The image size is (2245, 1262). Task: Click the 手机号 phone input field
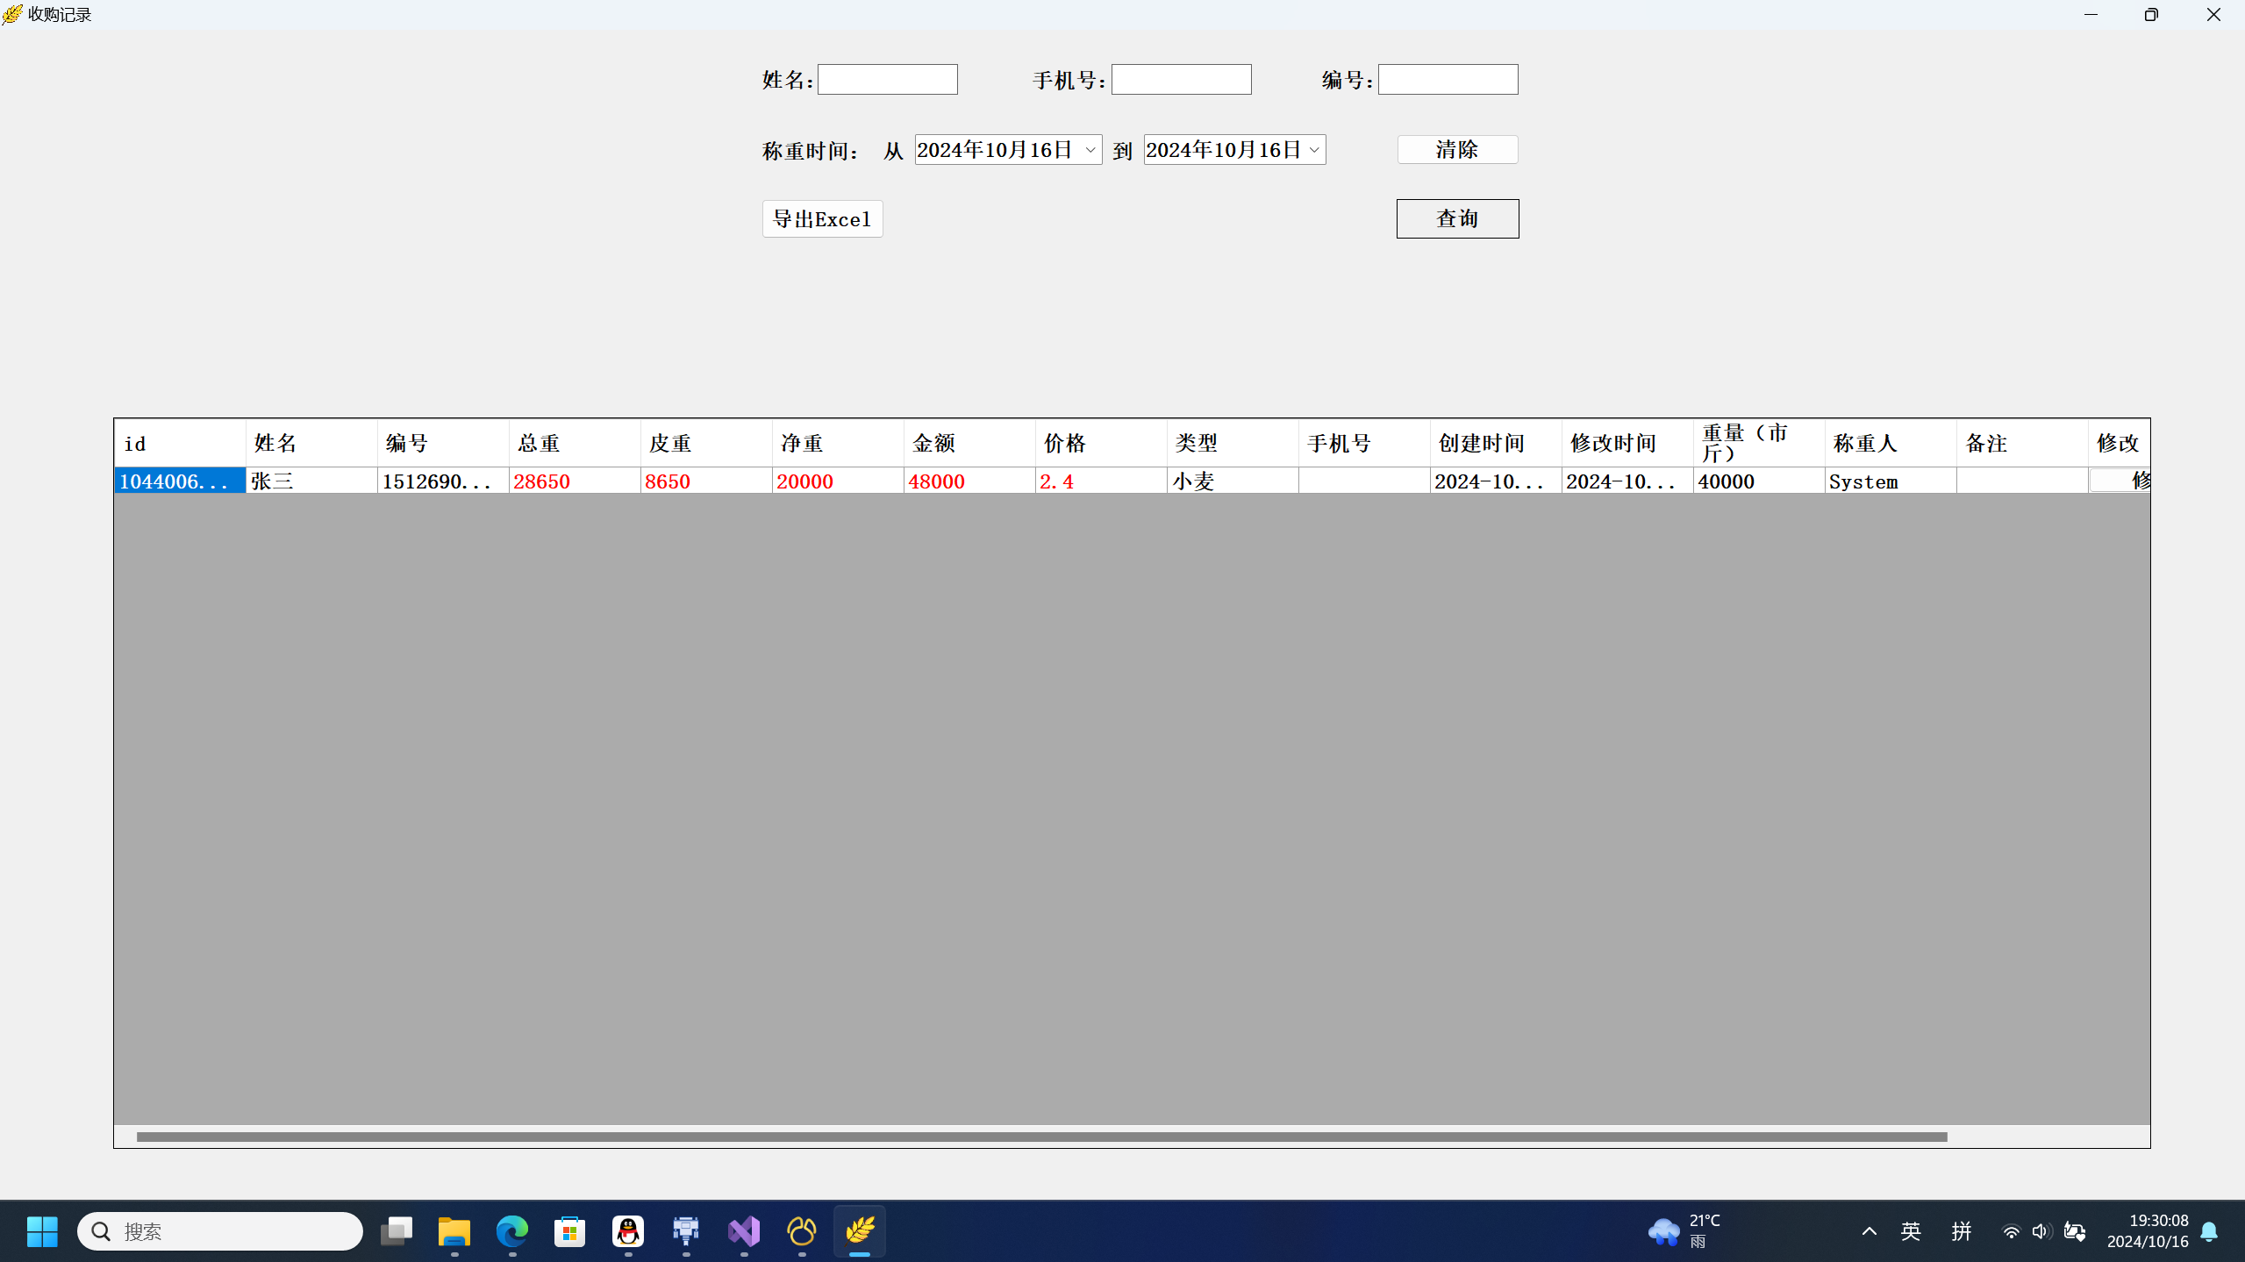pyautogui.click(x=1181, y=80)
